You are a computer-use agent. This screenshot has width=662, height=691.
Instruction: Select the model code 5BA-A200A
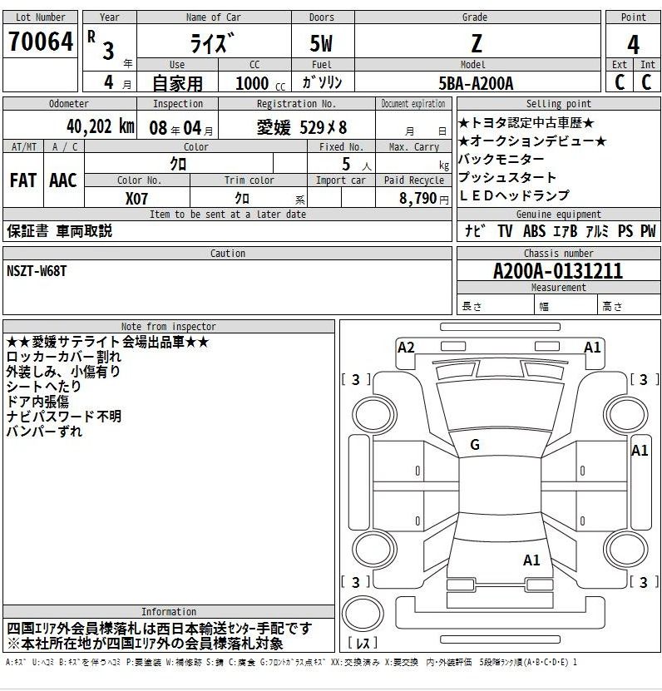[x=476, y=83]
